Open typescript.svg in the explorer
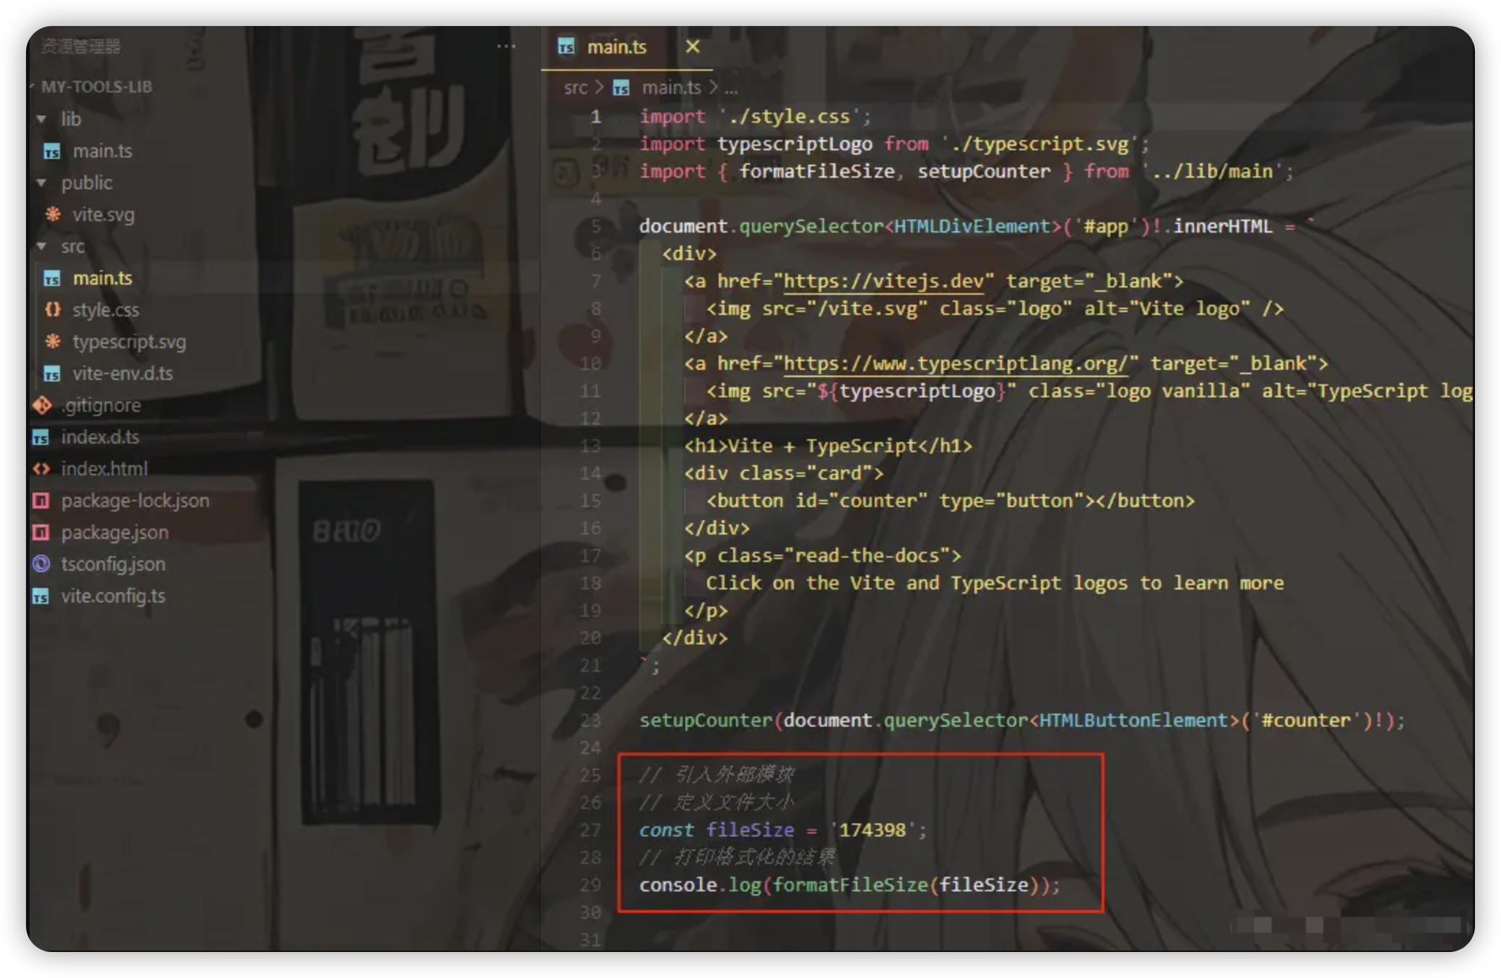 tap(129, 342)
